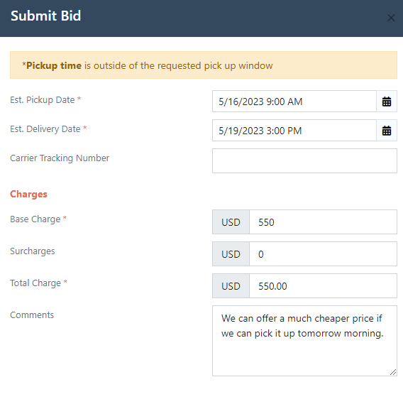Viewport: 403px width, 404px height.
Task: Click the Carrier Tracking Number label
Action: (60, 158)
